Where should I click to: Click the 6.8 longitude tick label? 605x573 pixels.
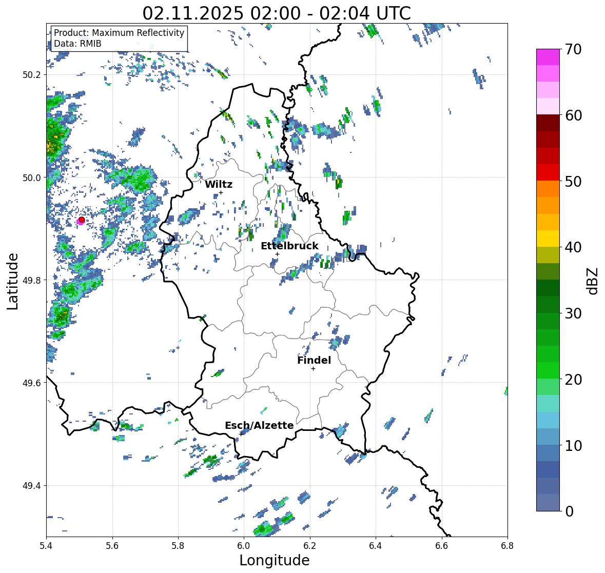(x=508, y=546)
